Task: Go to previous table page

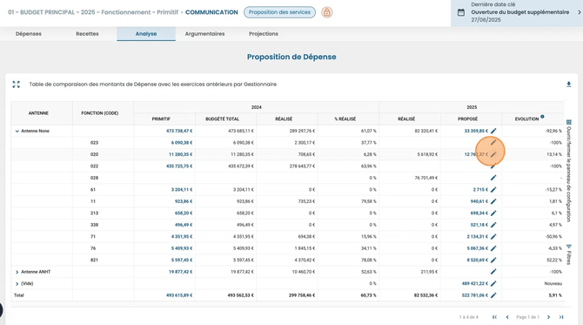Action: click(x=507, y=317)
